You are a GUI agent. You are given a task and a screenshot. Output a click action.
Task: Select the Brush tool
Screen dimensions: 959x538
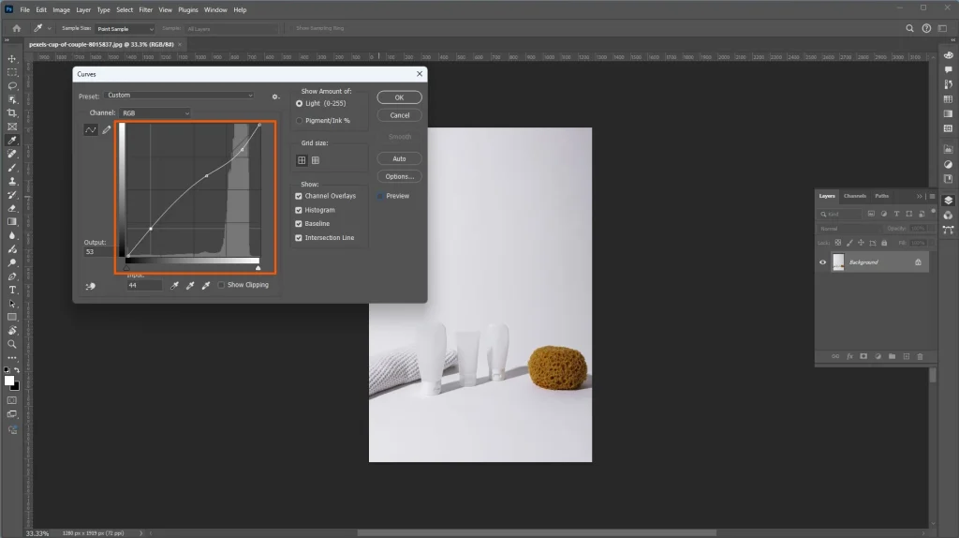tap(11, 167)
